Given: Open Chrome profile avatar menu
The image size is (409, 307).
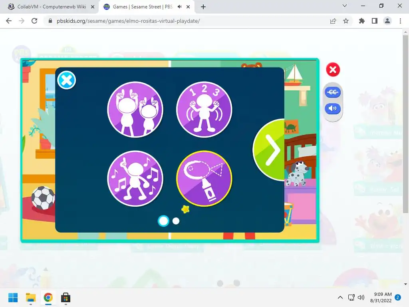Looking at the screenshot, I should point(387,21).
